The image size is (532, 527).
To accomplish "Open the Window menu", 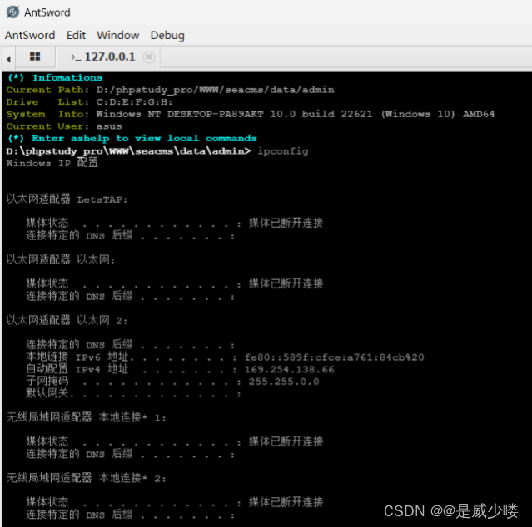I will pyautogui.click(x=117, y=35).
